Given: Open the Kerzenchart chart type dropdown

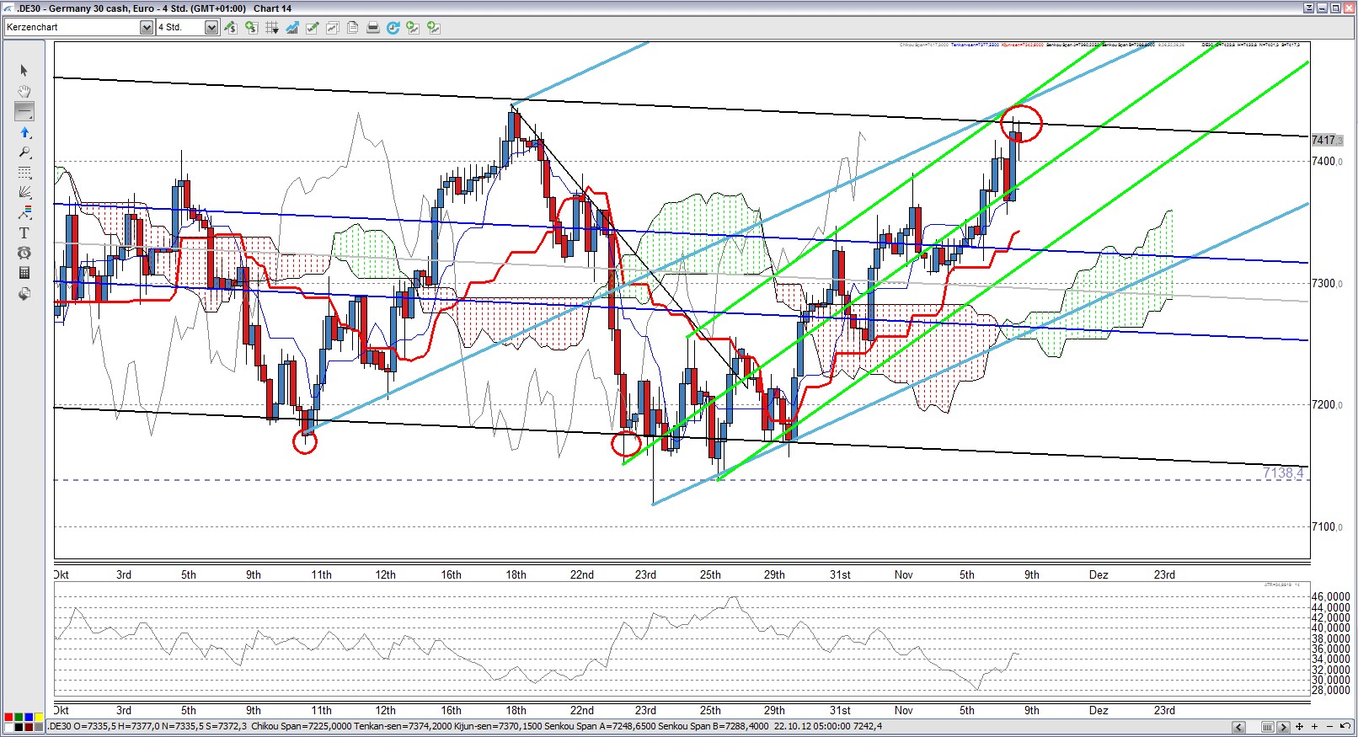Looking at the screenshot, I should coord(146,28).
